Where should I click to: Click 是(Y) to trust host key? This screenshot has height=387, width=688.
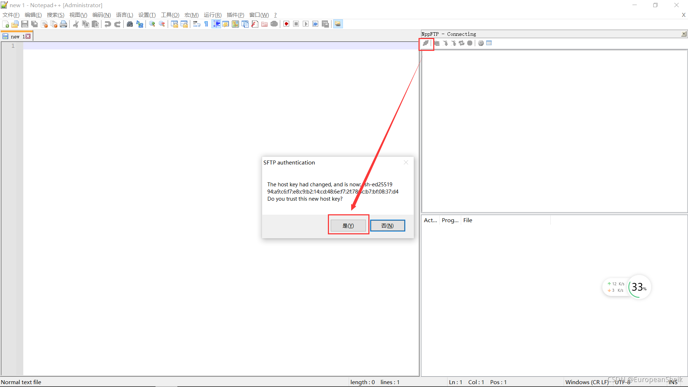348,225
